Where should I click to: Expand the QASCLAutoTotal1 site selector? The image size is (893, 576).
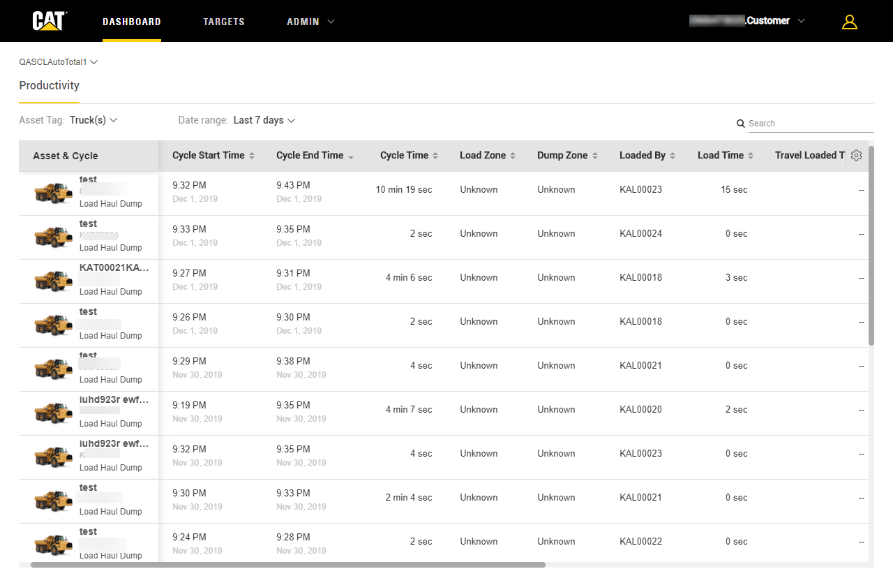point(59,62)
